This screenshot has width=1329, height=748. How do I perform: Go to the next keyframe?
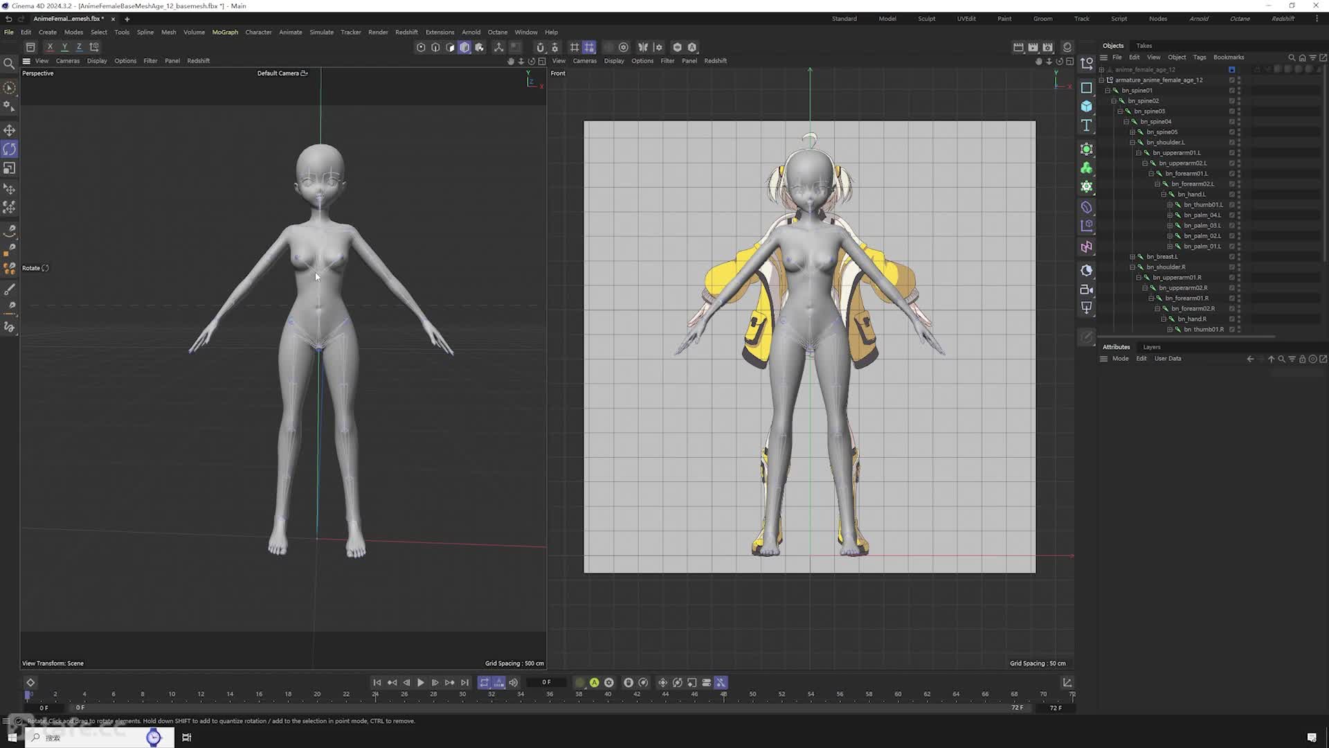[450, 683]
